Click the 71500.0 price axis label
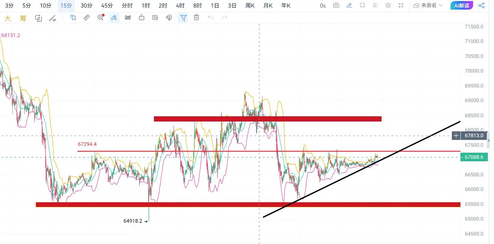The width and height of the screenshot is (494, 244). (x=474, y=26)
